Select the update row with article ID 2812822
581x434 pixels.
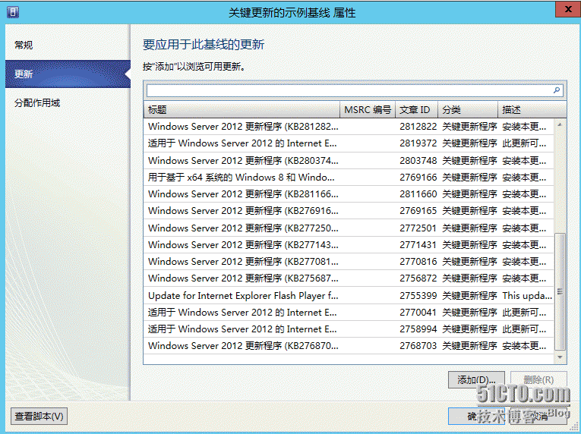pyautogui.click(x=349, y=126)
